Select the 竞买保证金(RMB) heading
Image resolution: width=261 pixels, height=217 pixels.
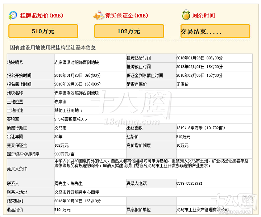[127, 16]
